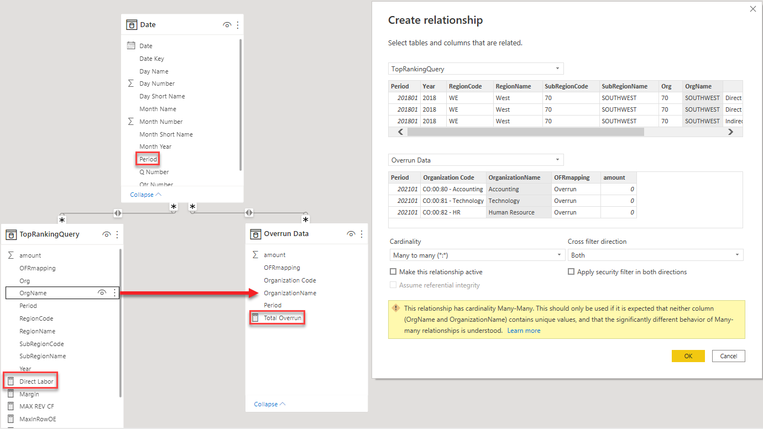Image resolution: width=763 pixels, height=429 pixels.
Task: Click the Date table vertical scrollbar
Action: click(x=241, y=105)
